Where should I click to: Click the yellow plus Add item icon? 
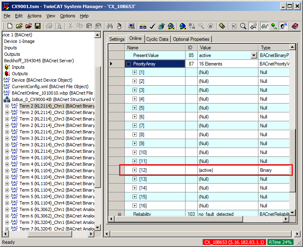coord(222,26)
